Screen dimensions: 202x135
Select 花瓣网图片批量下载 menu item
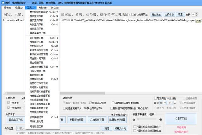tap(43, 92)
